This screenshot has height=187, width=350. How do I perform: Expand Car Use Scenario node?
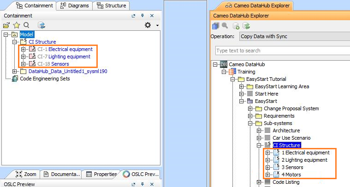(259, 138)
